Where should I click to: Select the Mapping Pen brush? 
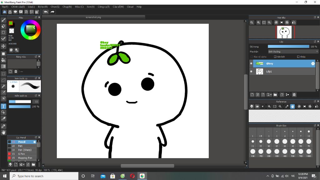pos(22,158)
